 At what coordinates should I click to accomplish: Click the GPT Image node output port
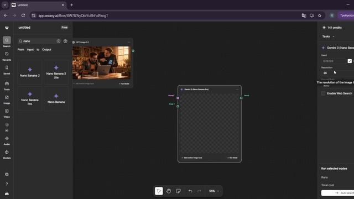click(133, 51)
